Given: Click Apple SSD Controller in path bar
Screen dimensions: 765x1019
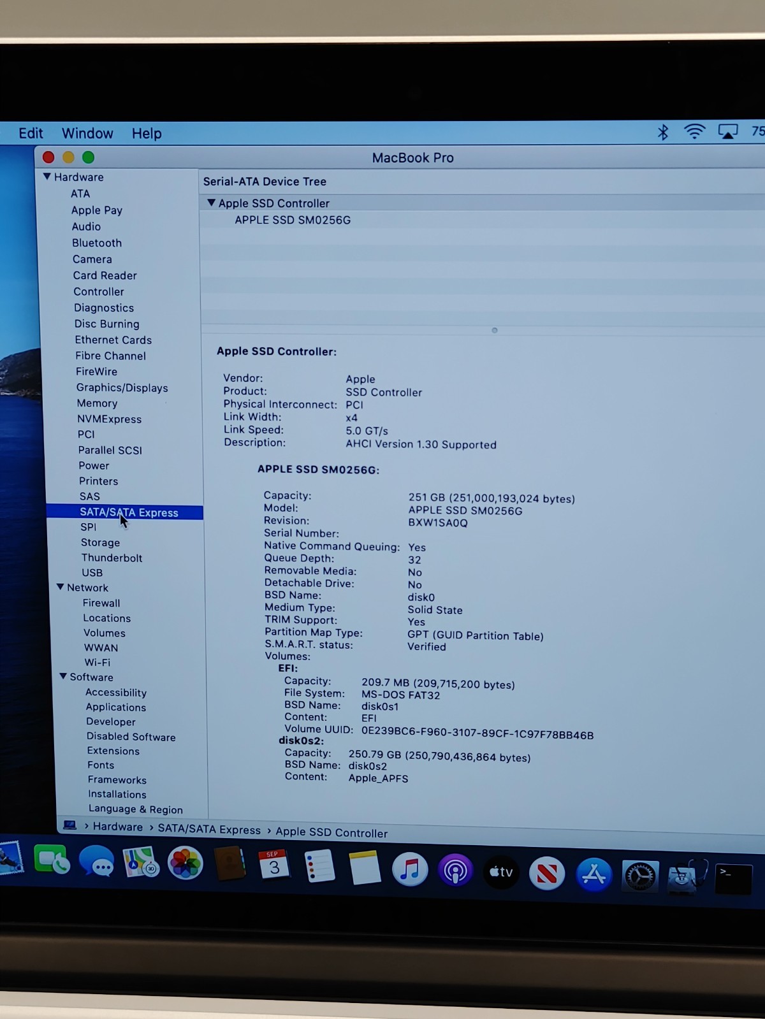Looking at the screenshot, I should (331, 832).
